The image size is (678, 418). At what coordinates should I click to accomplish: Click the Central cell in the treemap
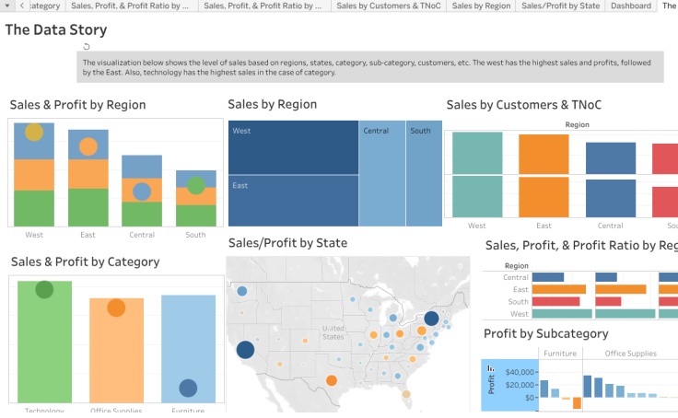coord(381,173)
